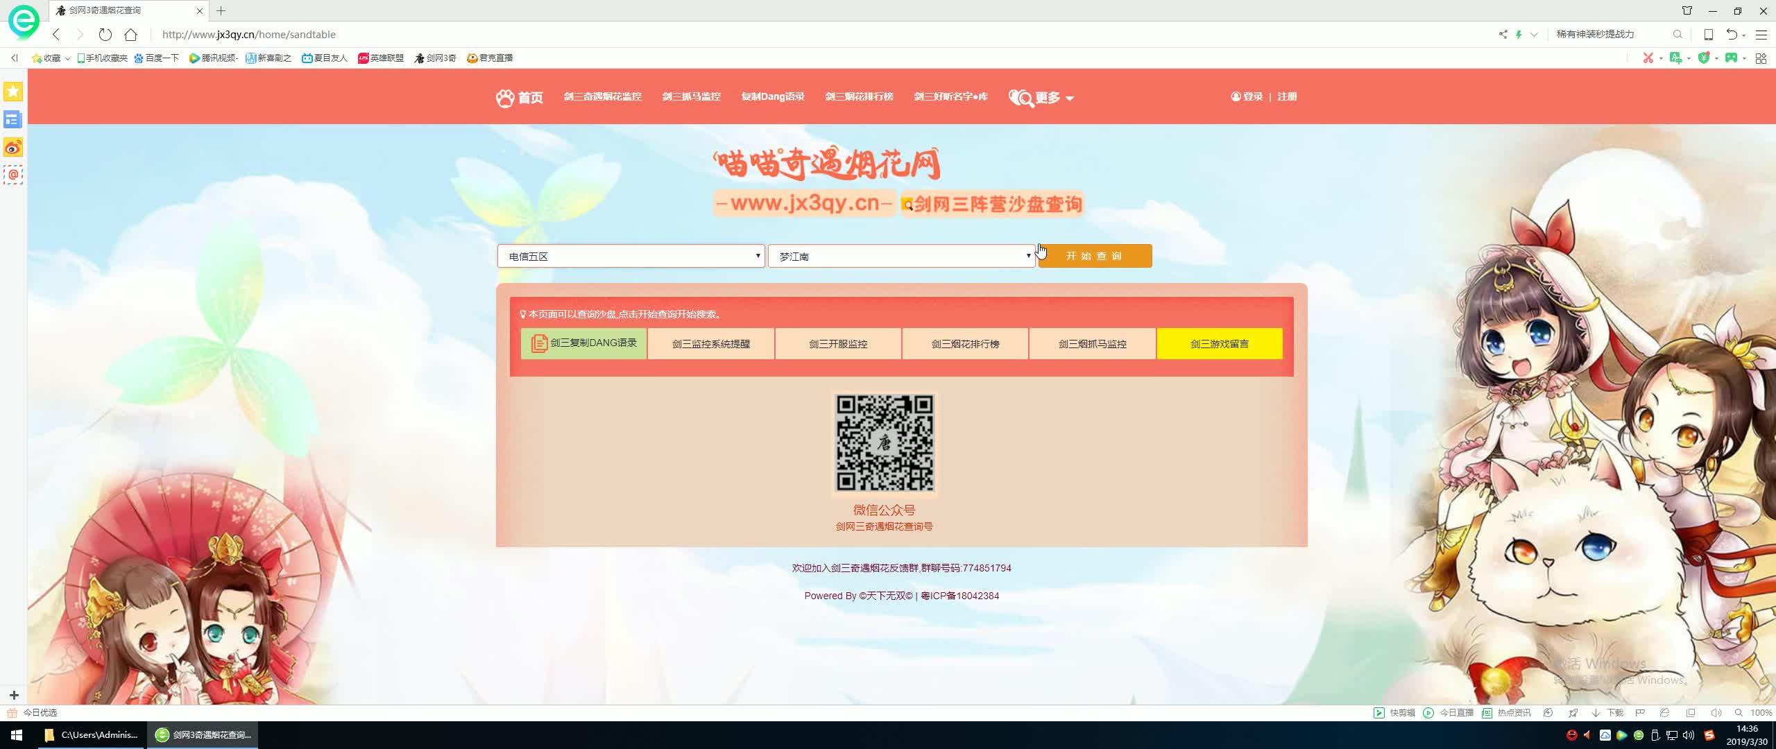Open the extensions grid icon

pos(1761,58)
